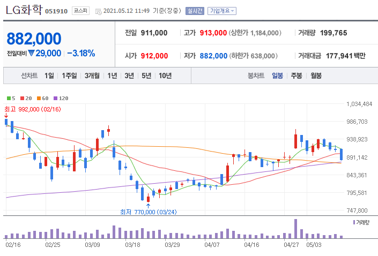Switch to 주봉 weekly candle chart
This screenshot has height=256, width=378.
[x=297, y=76]
